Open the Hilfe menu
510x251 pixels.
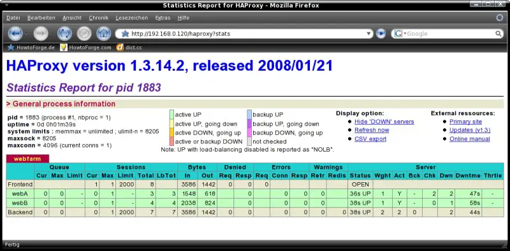pos(184,18)
